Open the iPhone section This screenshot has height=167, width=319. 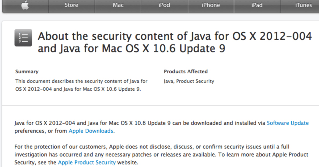(x=211, y=5)
